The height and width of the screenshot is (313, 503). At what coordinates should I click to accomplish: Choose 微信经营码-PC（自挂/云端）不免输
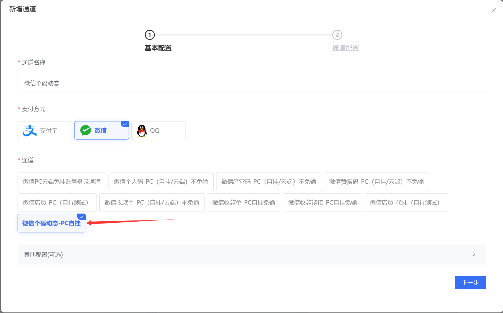coord(269,182)
